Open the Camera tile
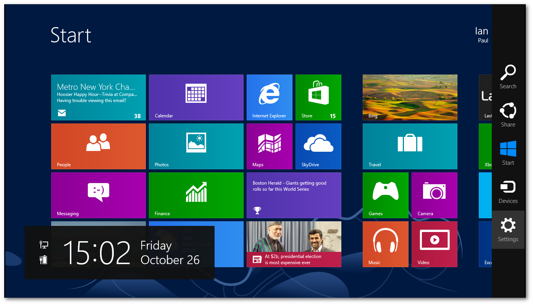Screen dimensions: 533x305 click(x=434, y=195)
